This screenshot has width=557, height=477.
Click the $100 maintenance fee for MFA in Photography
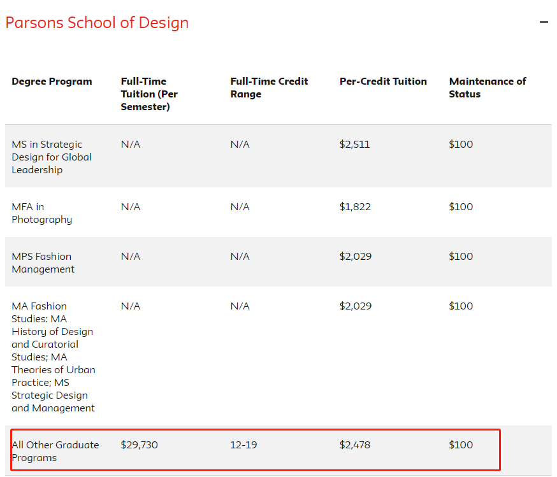461,207
